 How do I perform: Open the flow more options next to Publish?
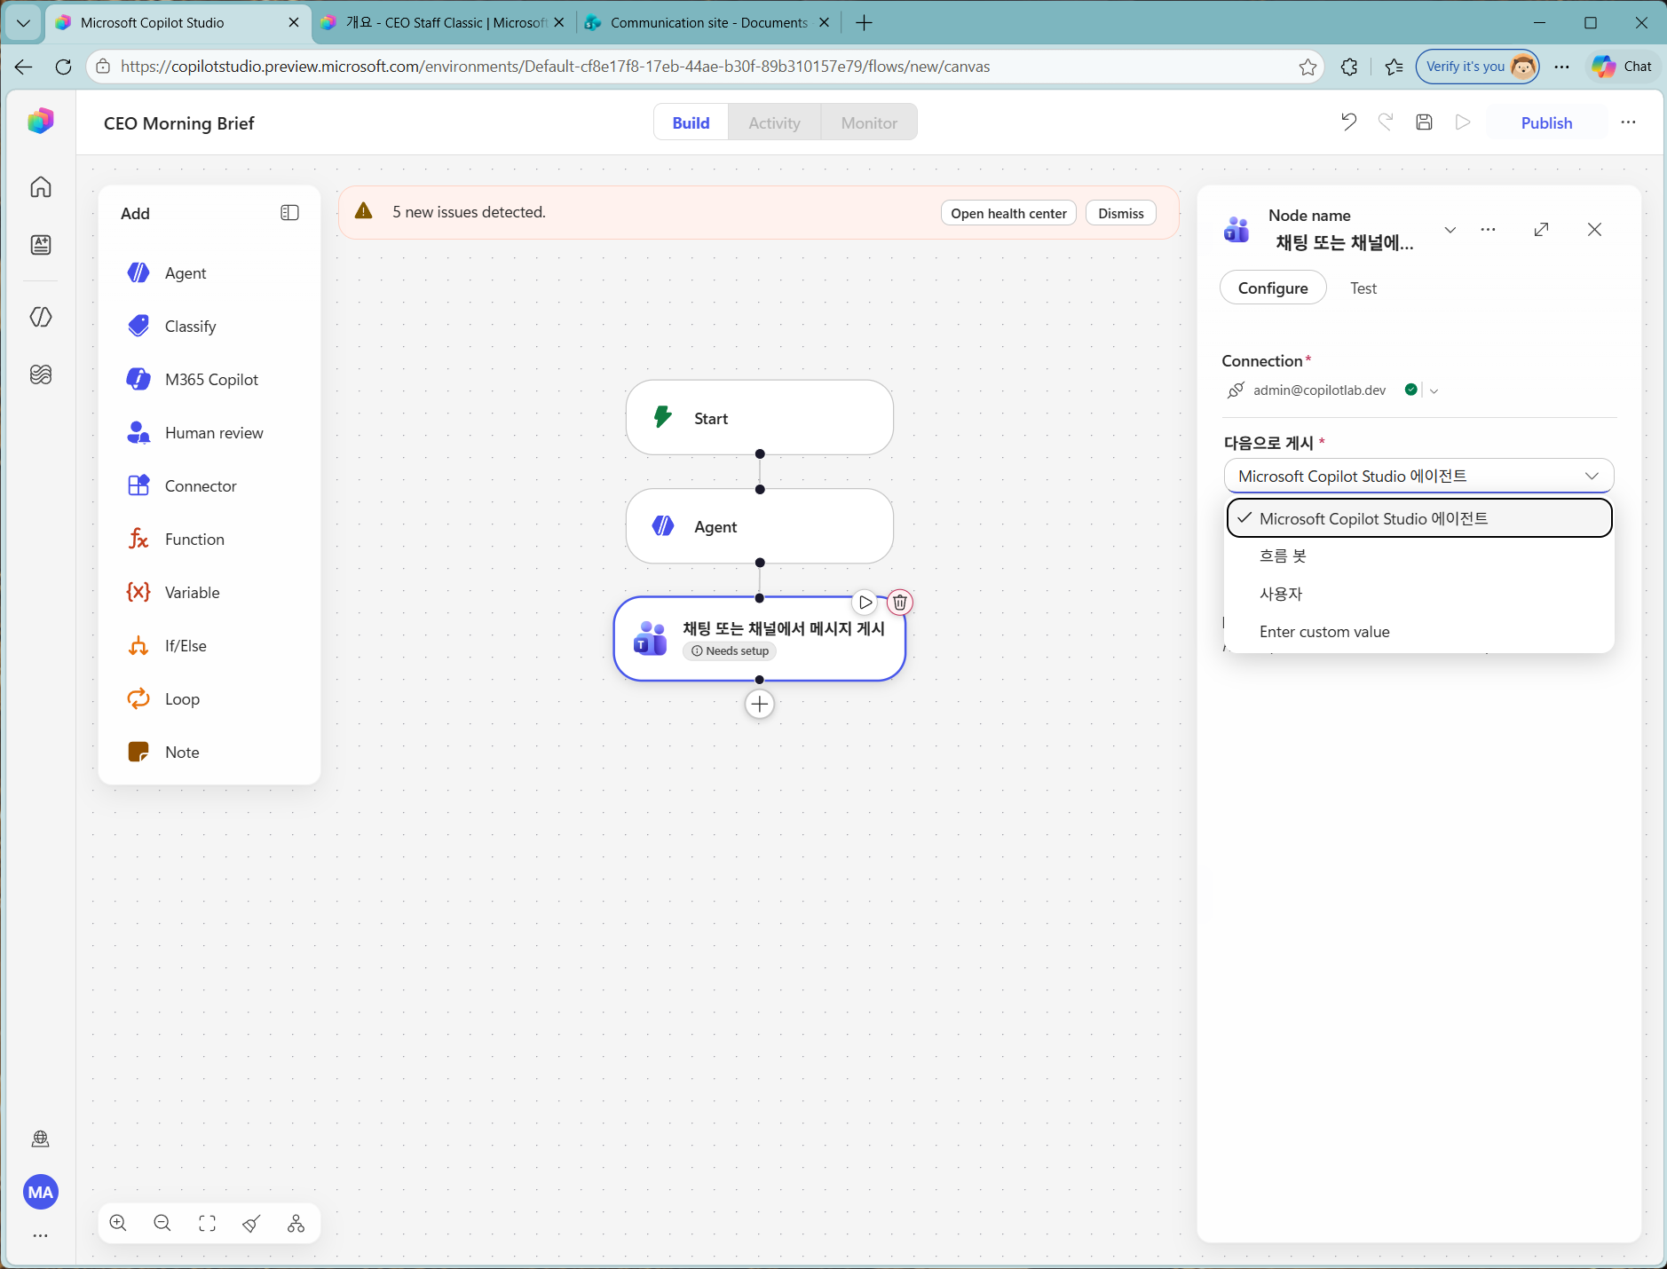tap(1628, 122)
